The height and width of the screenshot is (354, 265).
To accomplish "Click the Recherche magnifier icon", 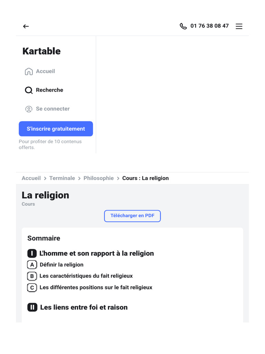I will (29, 90).
